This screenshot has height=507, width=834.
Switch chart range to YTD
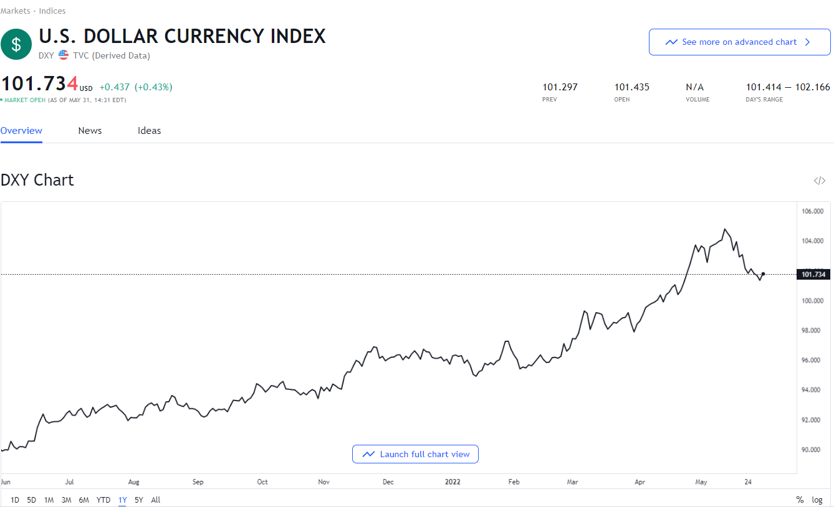(103, 500)
